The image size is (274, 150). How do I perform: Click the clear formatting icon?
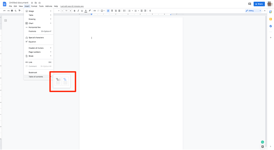click(x=150, y=11)
